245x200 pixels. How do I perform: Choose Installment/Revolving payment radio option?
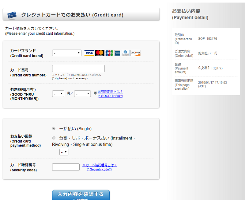tap(54, 138)
